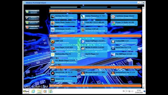Click the RU language indicator in tray

coord(124,91)
